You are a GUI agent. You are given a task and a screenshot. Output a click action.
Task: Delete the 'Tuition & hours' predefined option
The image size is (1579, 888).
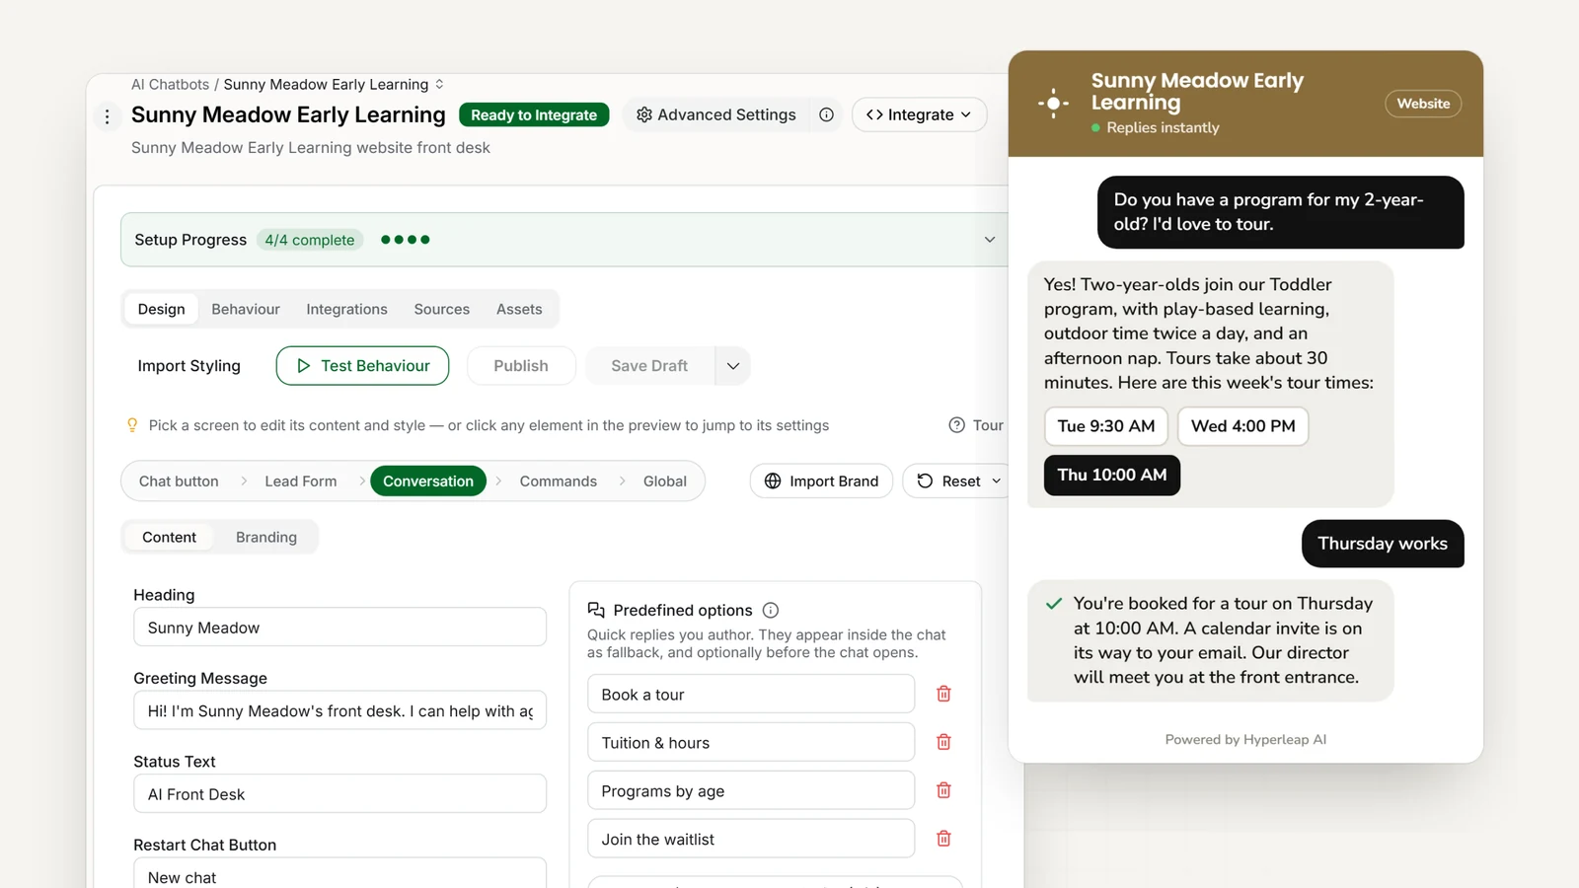tap(943, 742)
